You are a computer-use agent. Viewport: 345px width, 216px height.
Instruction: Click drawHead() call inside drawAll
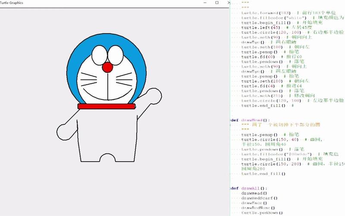coord(254,193)
